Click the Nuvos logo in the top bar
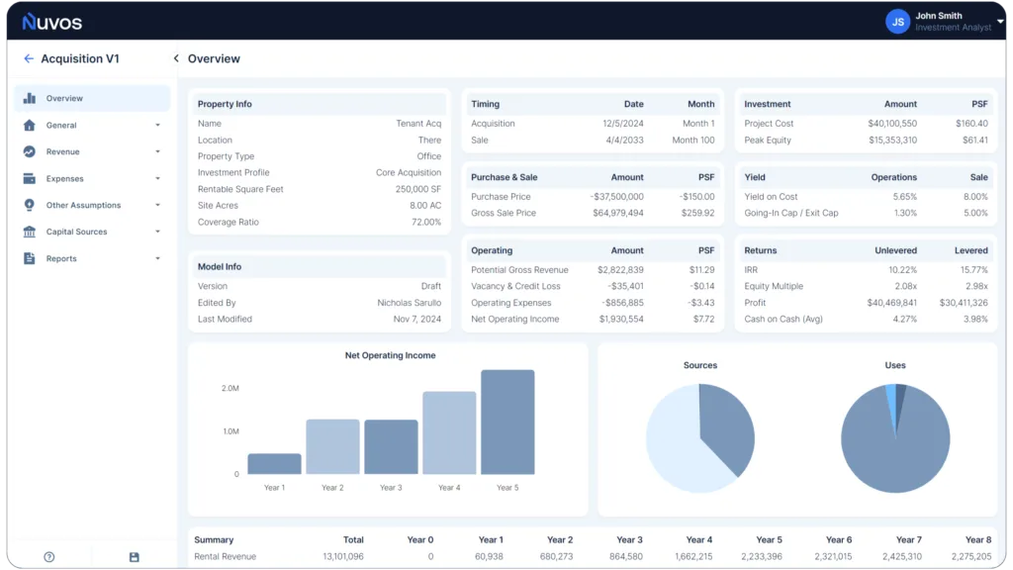This screenshot has height=570, width=1013. pyautogui.click(x=51, y=20)
